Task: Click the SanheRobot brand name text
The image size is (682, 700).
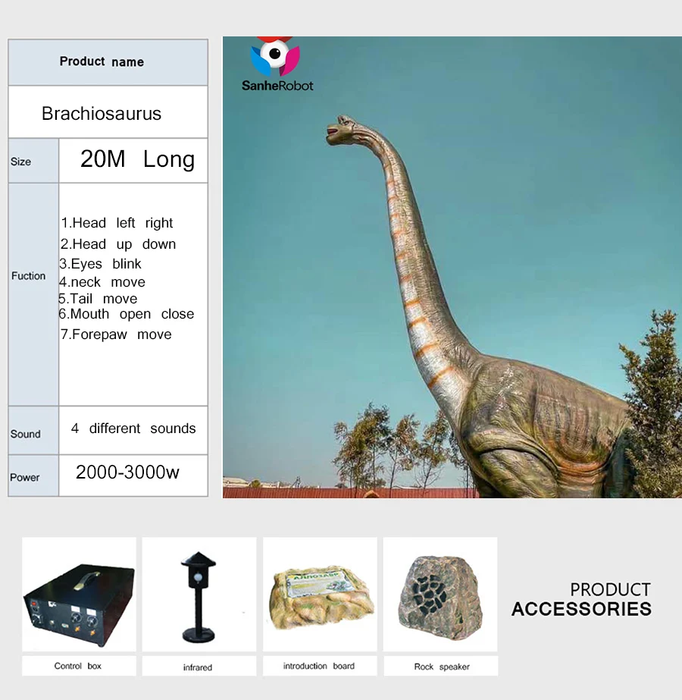Action: click(x=277, y=86)
